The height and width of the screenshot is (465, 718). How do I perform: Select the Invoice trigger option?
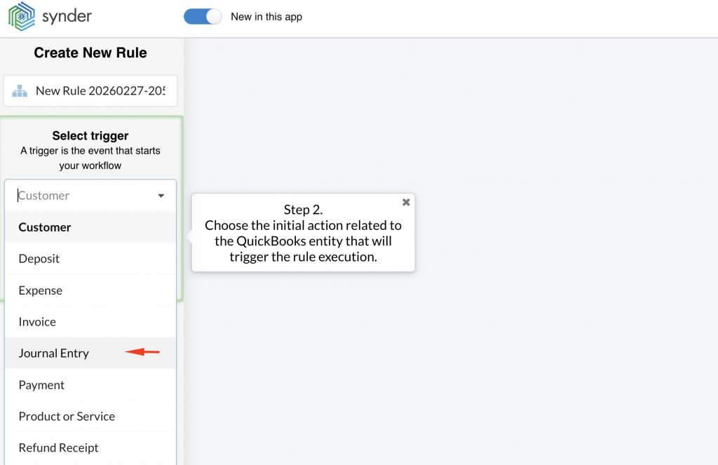click(x=37, y=322)
